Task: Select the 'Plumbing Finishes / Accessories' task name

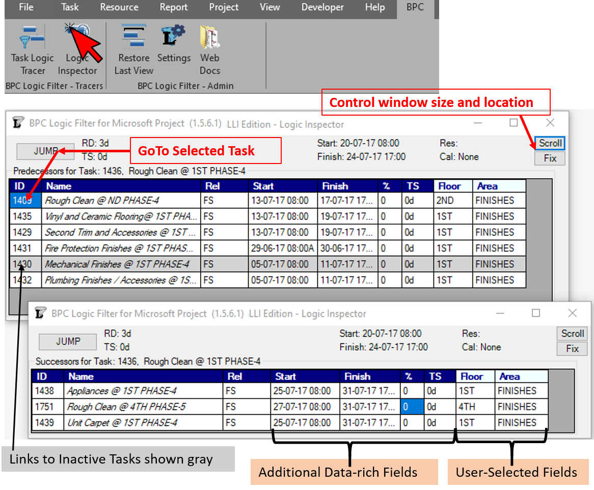Action: coord(121,280)
